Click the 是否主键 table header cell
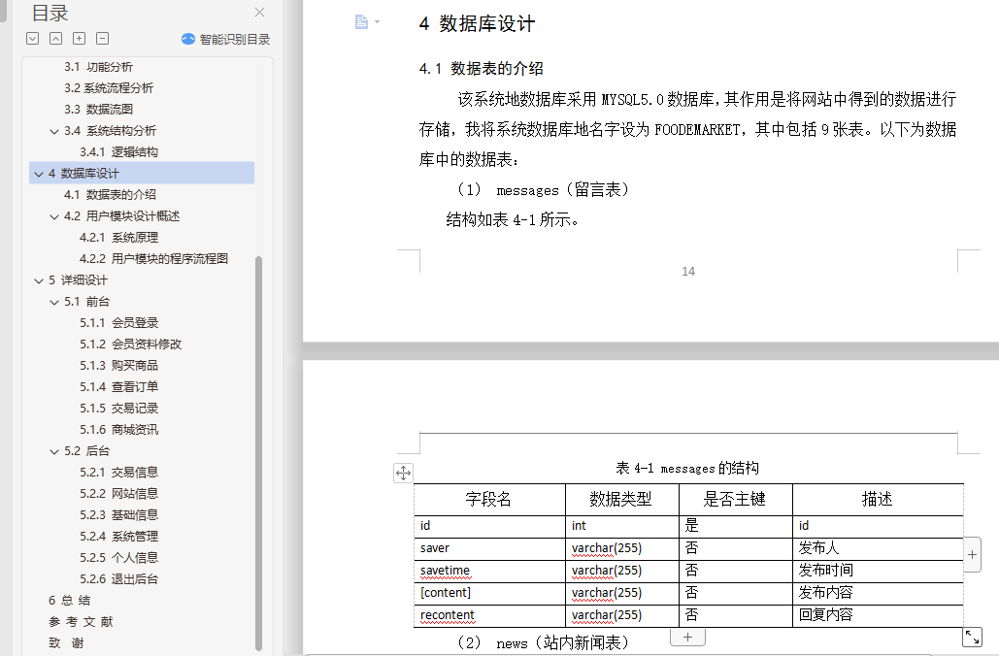The width and height of the screenshot is (999, 656). tap(735, 500)
